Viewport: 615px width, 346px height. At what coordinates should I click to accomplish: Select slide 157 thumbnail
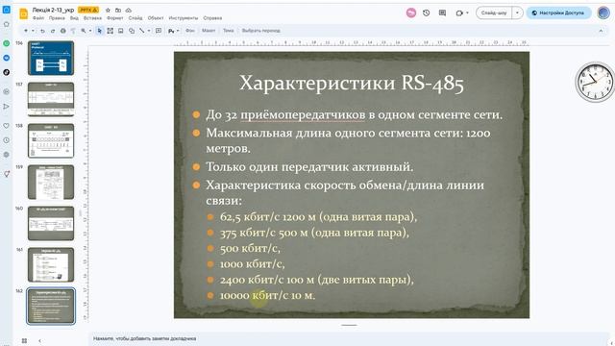[51, 99]
